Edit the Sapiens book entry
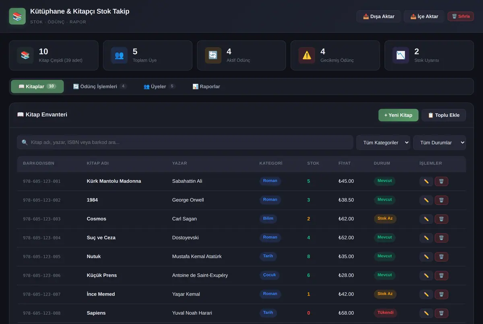The width and height of the screenshot is (483, 324). [426, 313]
